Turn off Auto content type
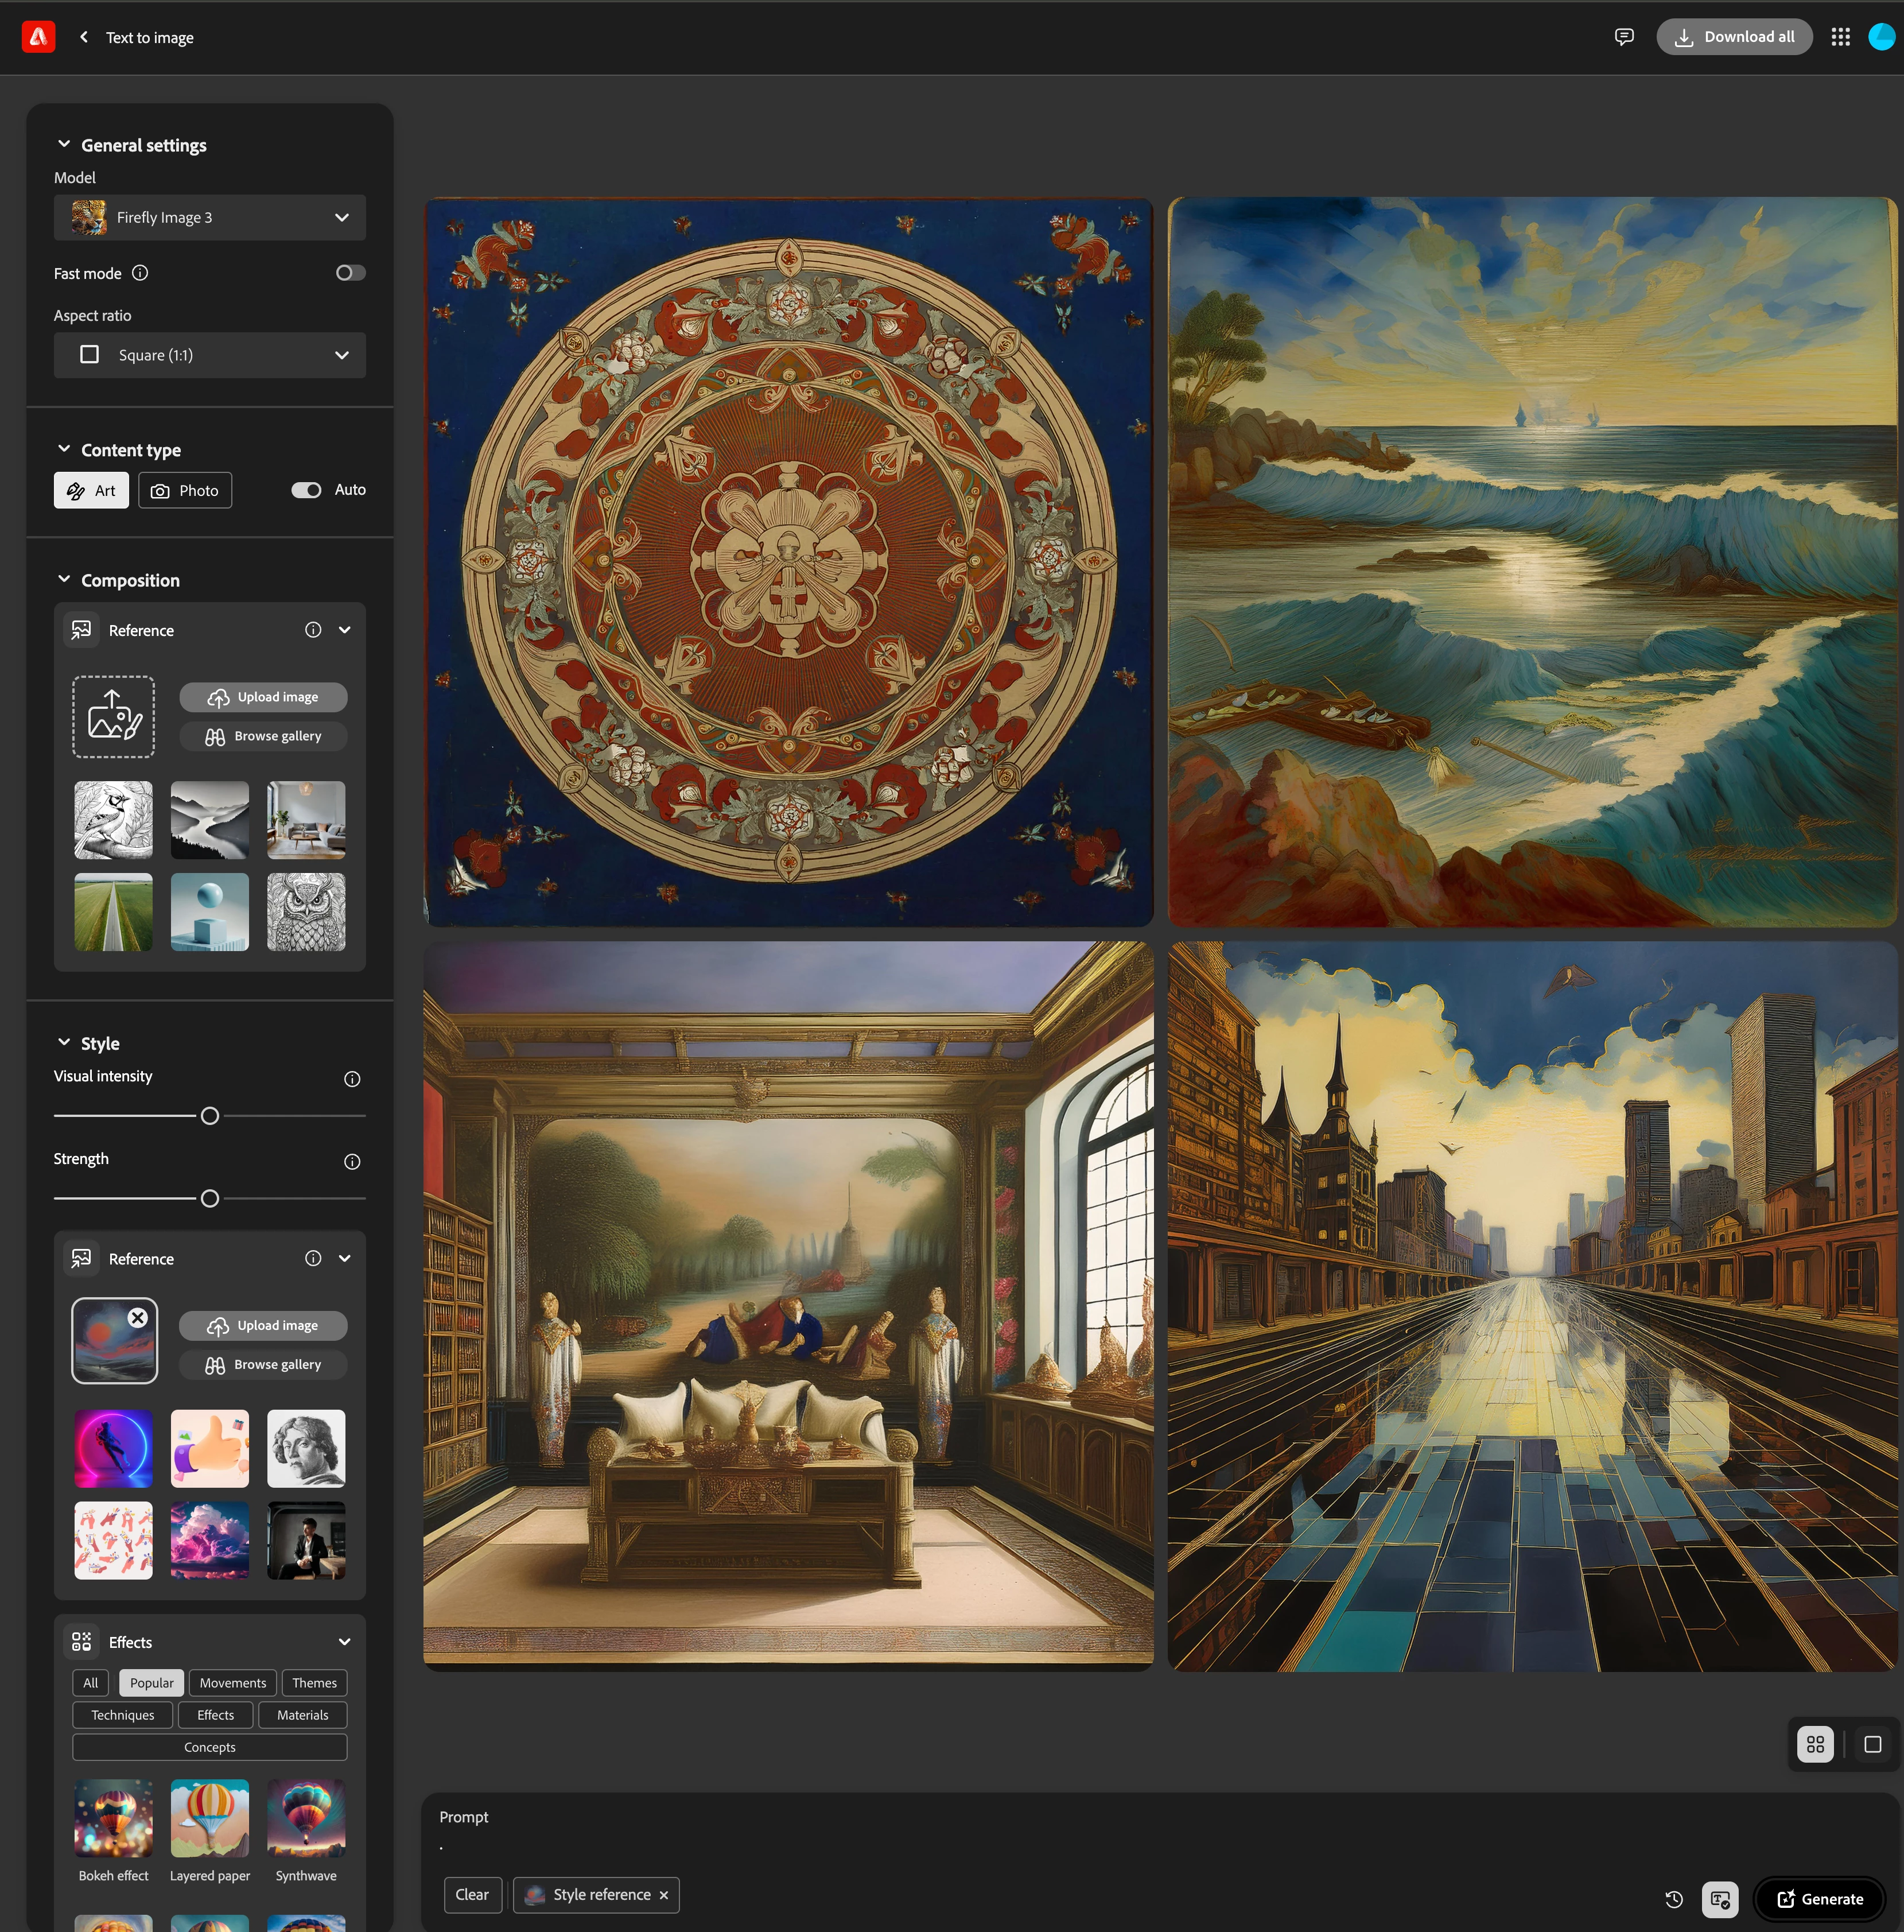Viewport: 1904px width, 1932px height. 306,490
